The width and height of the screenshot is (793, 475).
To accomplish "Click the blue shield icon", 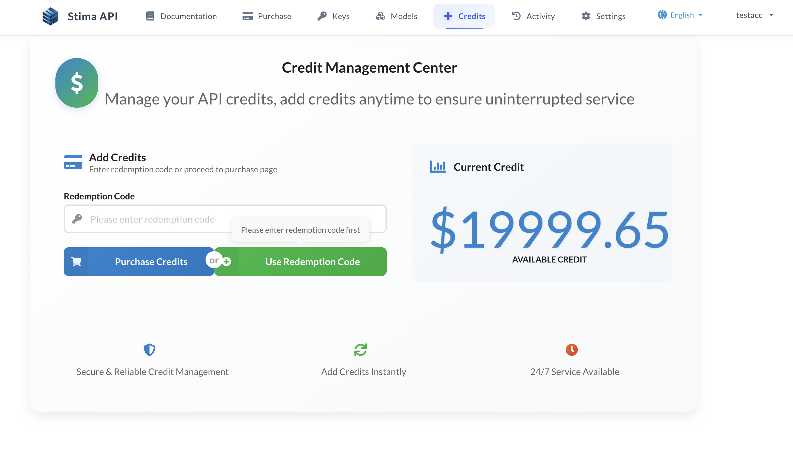I will 149,349.
